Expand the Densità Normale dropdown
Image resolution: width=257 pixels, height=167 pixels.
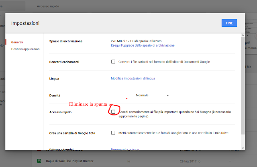[x=142, y=96]
